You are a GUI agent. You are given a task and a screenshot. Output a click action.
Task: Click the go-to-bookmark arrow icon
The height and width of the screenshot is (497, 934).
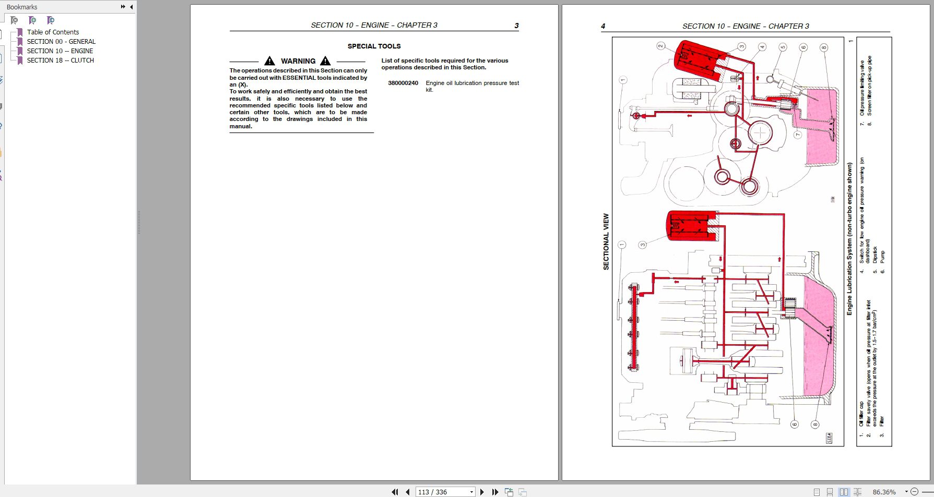pos(51,20)
